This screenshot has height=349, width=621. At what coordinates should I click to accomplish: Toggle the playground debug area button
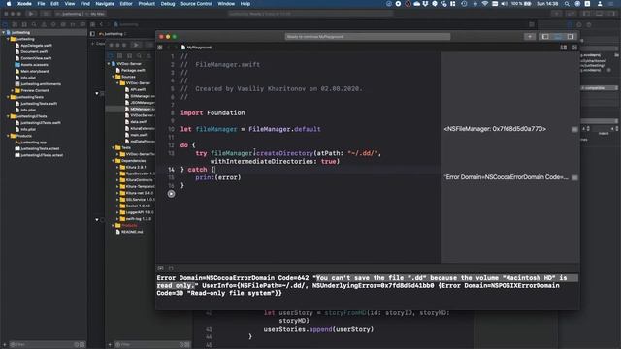[558, 37]
